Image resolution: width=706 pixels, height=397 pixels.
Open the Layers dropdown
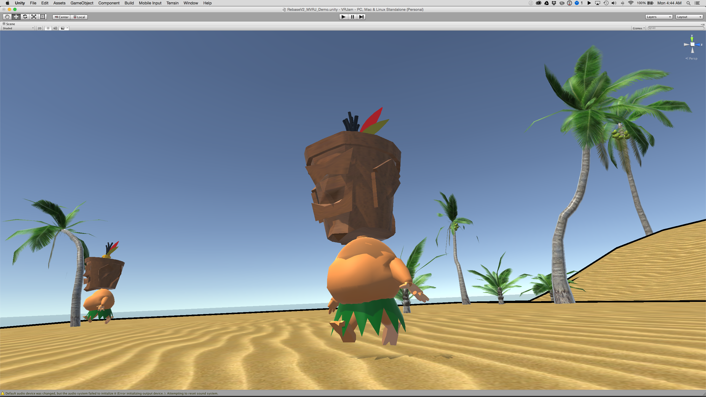659,17
